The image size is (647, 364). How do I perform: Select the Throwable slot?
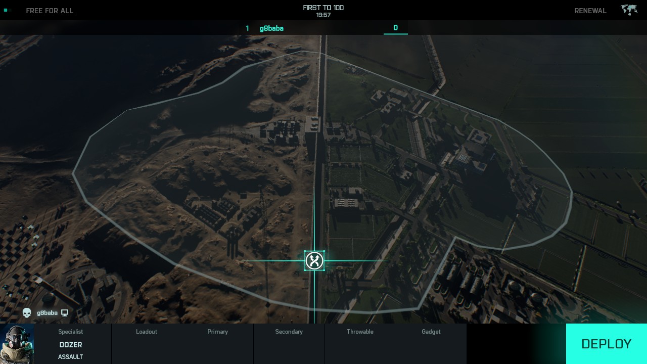[x=360, y=344]
